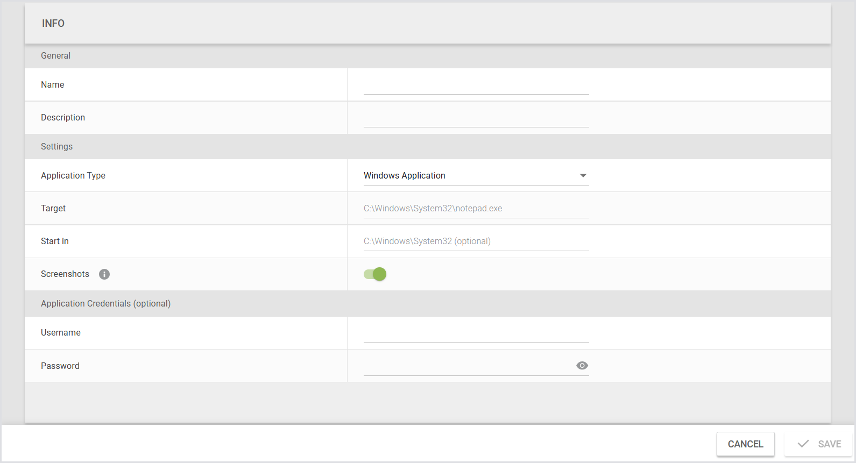Select the Settings section header
Image resolution: width=856 pixels, height=463 pixels.
click(56, 147)
